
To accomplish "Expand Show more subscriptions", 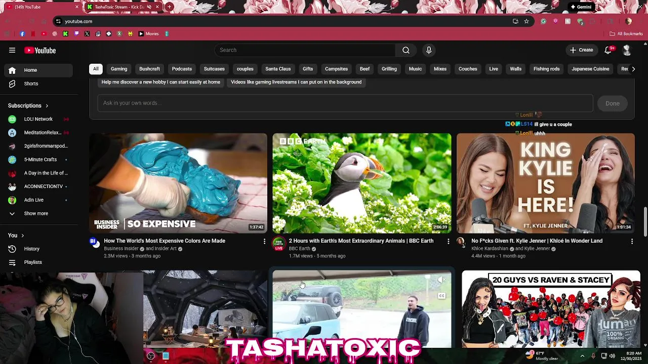I will click(39, 213).
